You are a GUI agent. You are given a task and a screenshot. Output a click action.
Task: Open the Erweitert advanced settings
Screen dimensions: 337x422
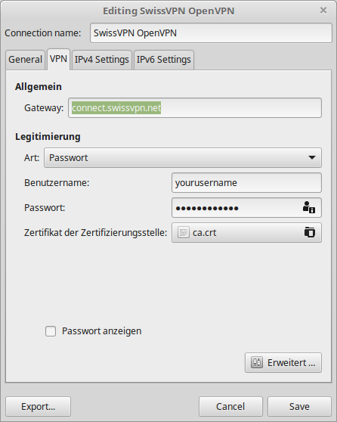(283, 362)
